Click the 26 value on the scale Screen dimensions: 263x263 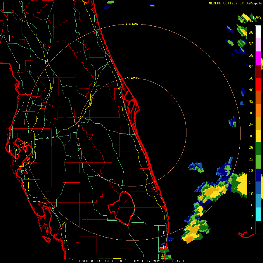point(251,148)
